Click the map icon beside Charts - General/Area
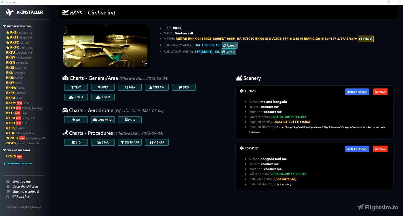This screenshot has width=403, height=216. pyautogui.click(x=65, y=78)
